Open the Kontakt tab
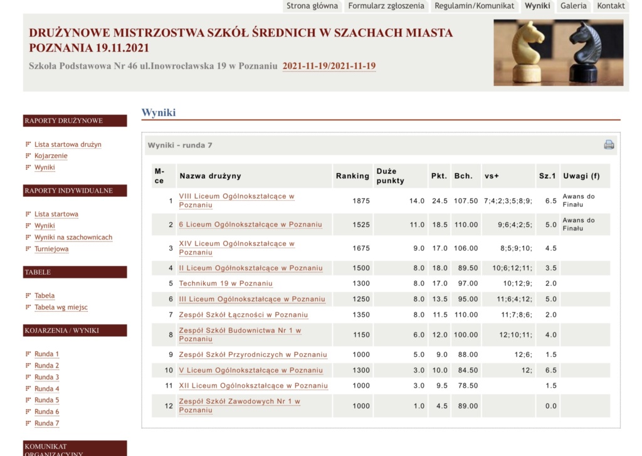This screenshot has width=642, height=456. (x=611, y=6)
